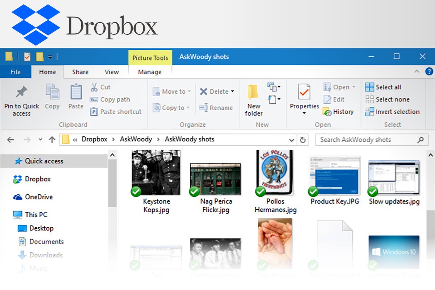
Task: Open the Copy to destination menu
Action: pos(171,108)
